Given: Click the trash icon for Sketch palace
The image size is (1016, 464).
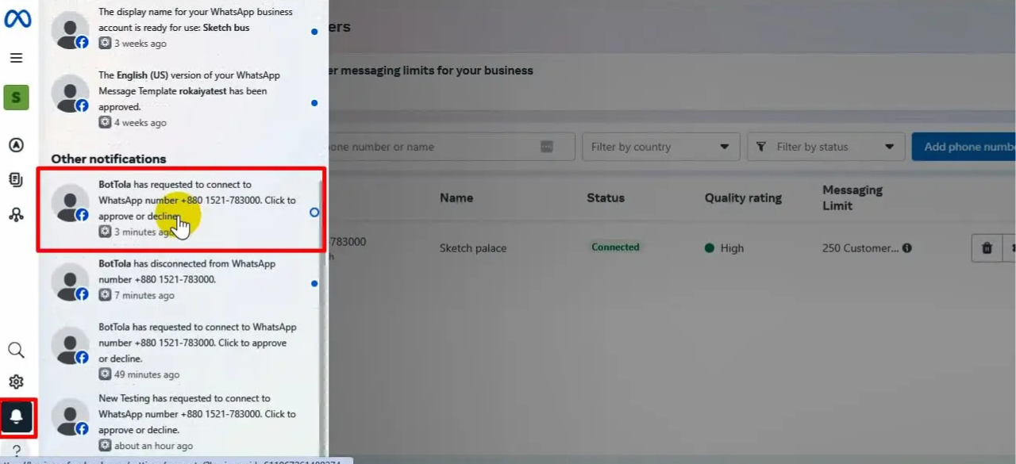Looking at the screenshot, I should (x=987, y=248).
